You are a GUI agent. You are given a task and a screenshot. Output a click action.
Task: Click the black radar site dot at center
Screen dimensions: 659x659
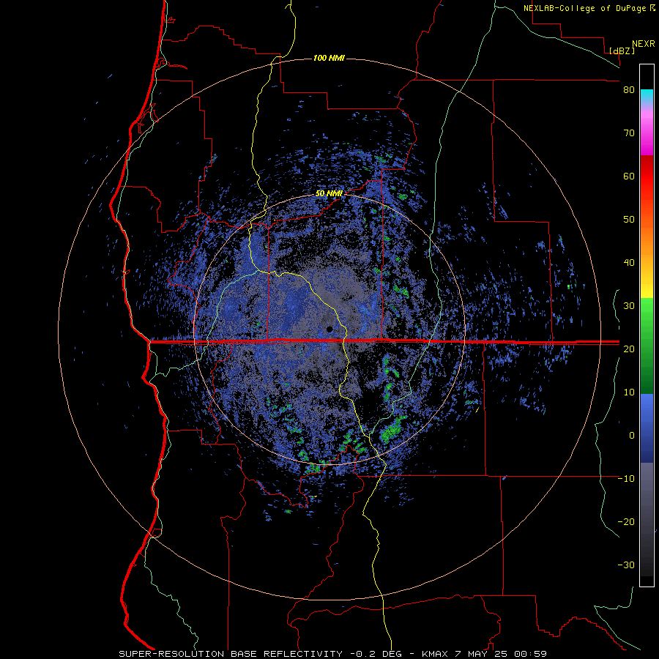click(329, 329)
